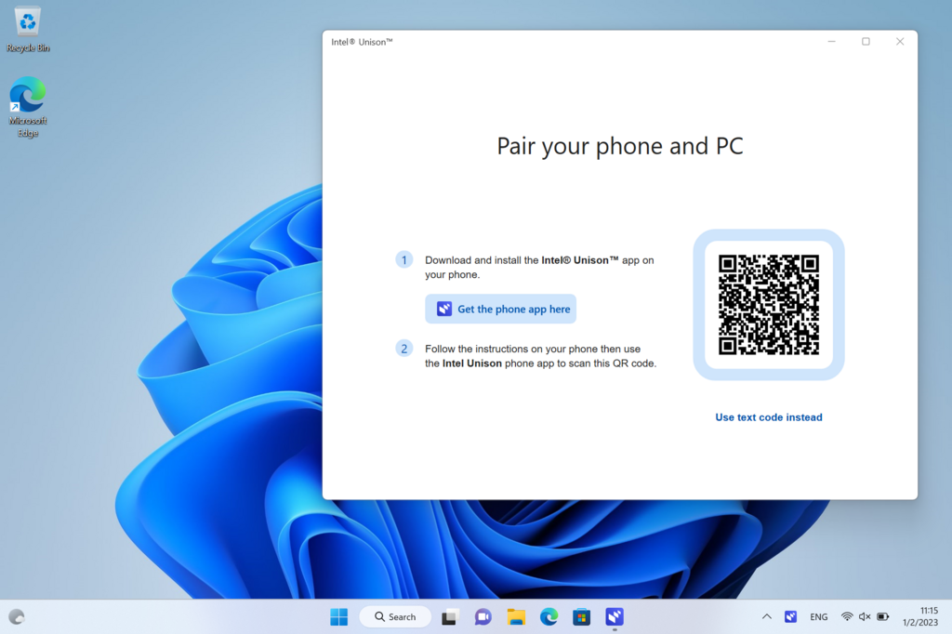952x634 pixels.
Task: Click the 'Download and install the Intel® Unison™ app' text
Action: coord(539,267)
